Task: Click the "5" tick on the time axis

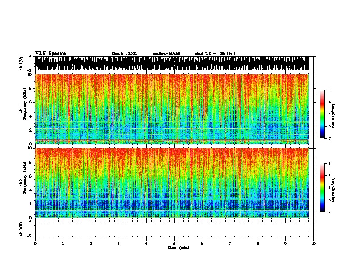Action: coord(174,244)
